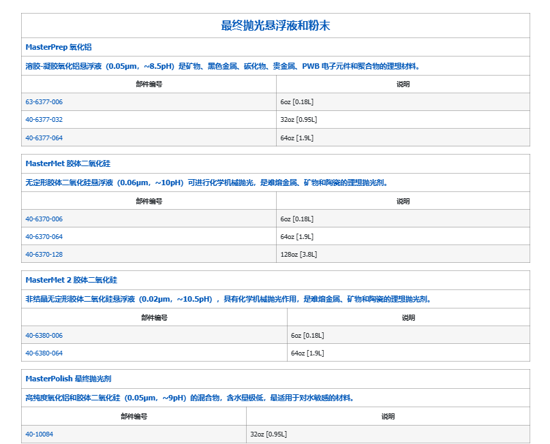Image resolution: width=550 pixels, height=444 pixels.
Task: Click the MasterPrep description with 0.05μm, ~8.5pH
Action: click(223, 66)
